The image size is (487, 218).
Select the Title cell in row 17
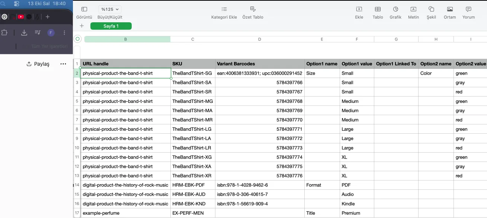[322, 213]
